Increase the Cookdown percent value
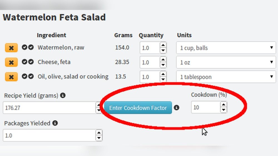 pos(224,104)
